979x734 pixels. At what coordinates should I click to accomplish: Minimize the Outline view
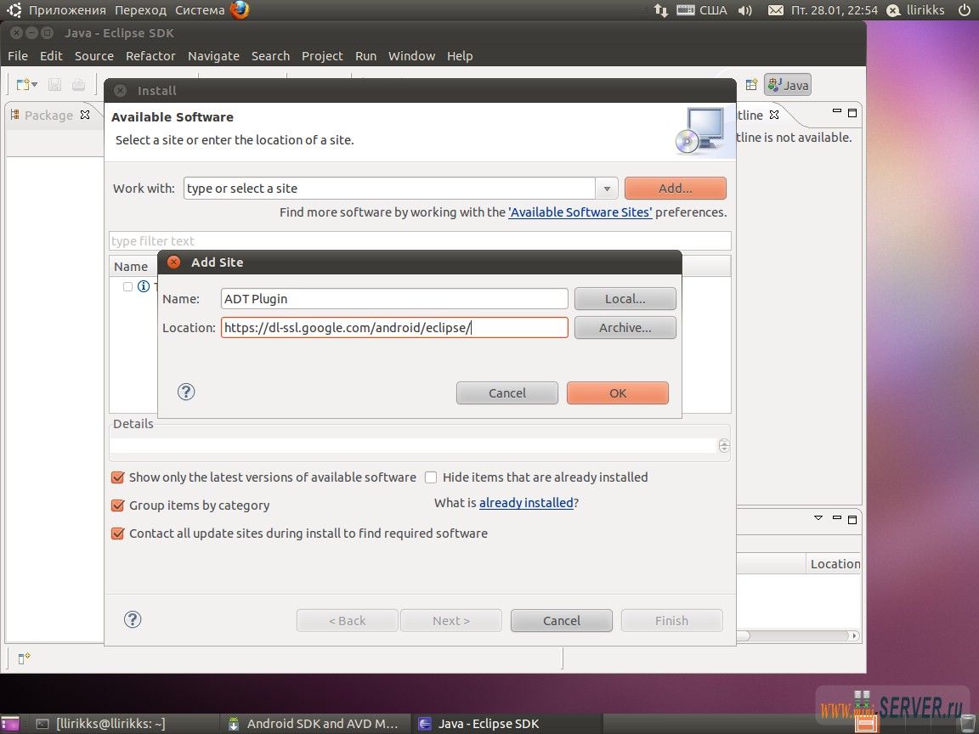pyautogui.click(x=836, y=111)
